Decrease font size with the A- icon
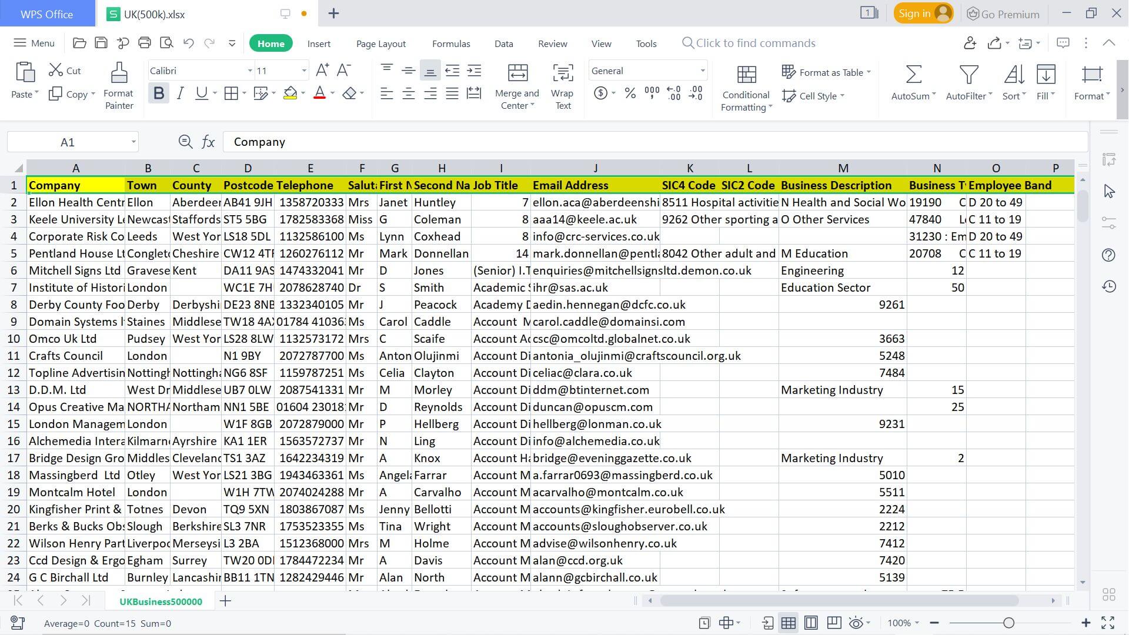1129x635 pixels. (344, 71)
